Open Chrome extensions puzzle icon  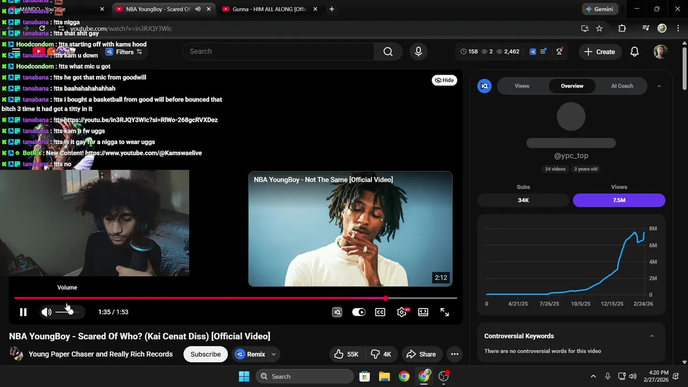coord(622,28)
